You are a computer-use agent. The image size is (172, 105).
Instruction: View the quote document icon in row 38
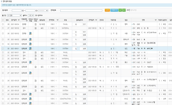pos(36,24)
